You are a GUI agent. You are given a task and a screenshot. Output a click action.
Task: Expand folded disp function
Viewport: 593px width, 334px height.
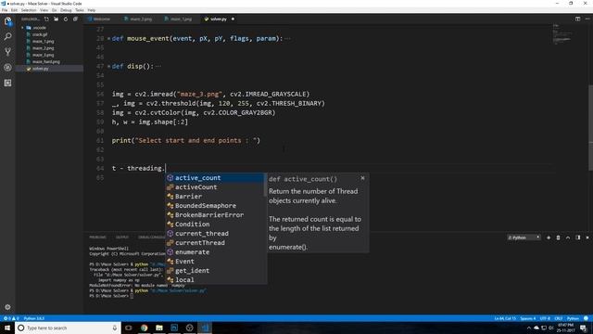click(x=109, y=66)
